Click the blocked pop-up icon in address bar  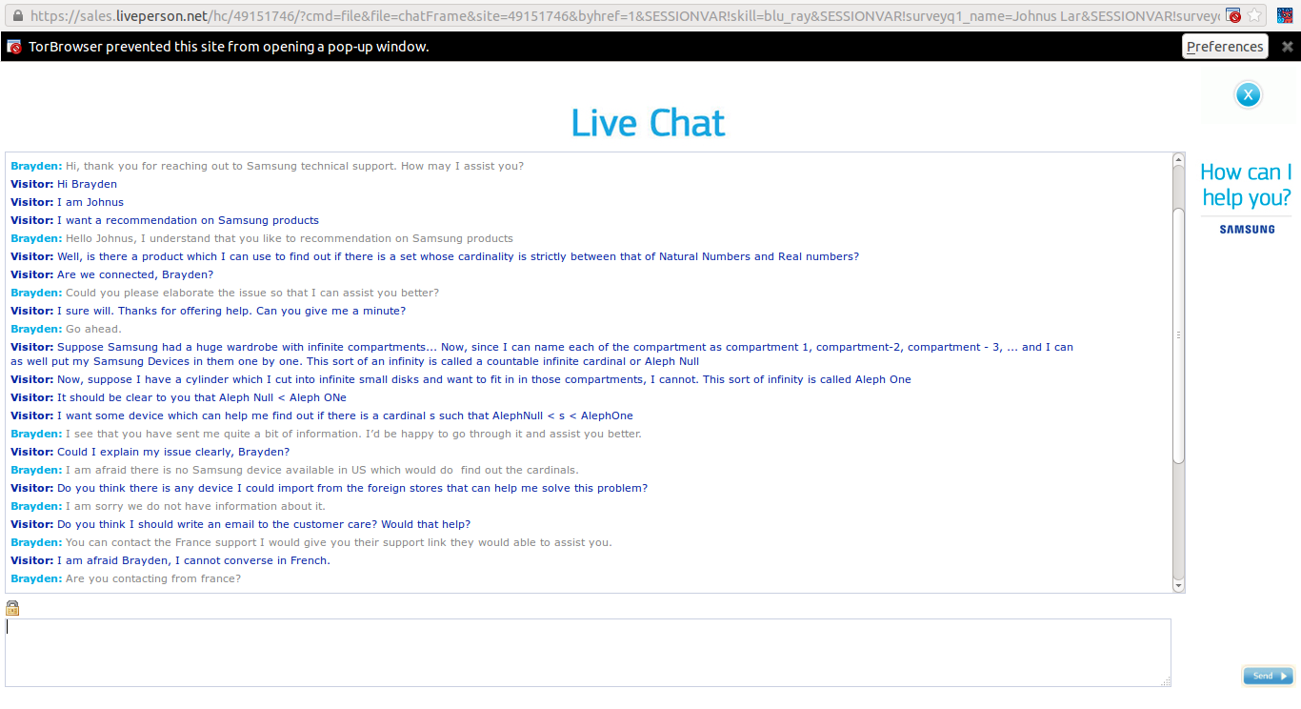click(1233, 15)
